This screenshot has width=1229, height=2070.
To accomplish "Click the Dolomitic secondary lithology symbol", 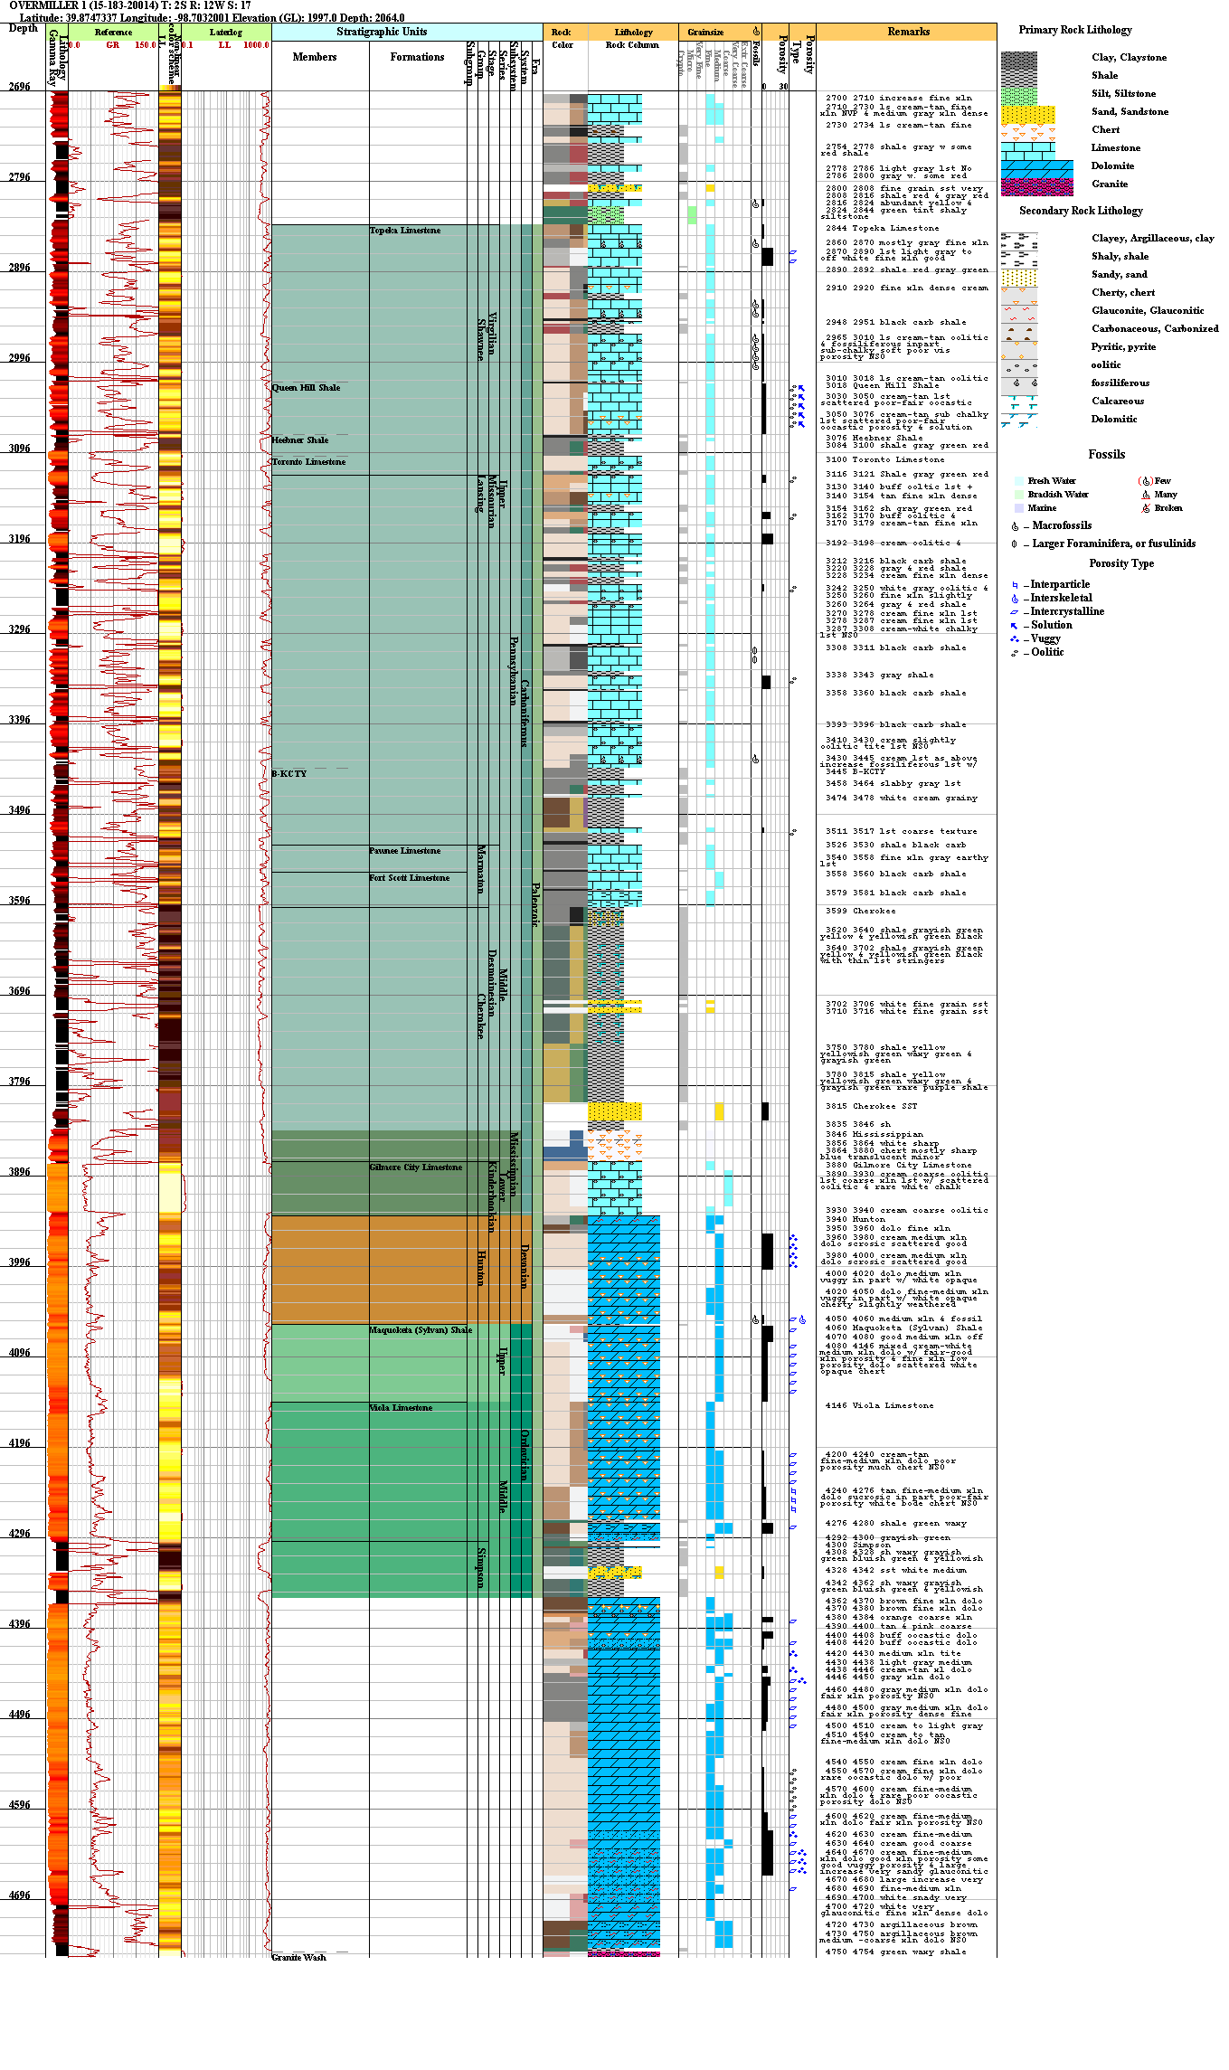I will (x=1018, y=421).
